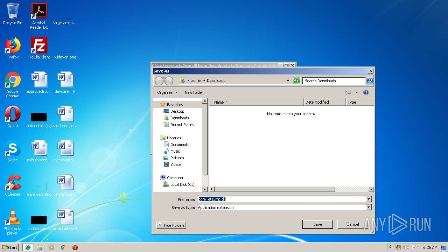The width and height of the screenshot is (448, 252).
Task: Click New folder button
Action: click(x=194, y=92)
